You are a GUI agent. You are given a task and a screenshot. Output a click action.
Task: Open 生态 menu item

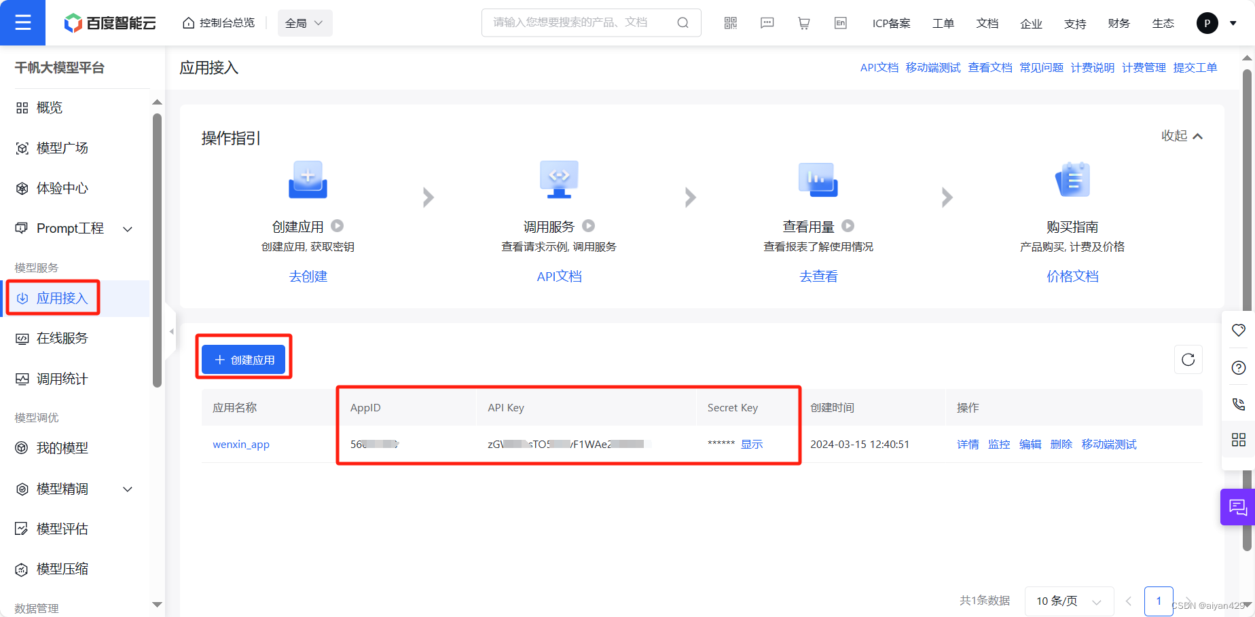coord(1163,23)
